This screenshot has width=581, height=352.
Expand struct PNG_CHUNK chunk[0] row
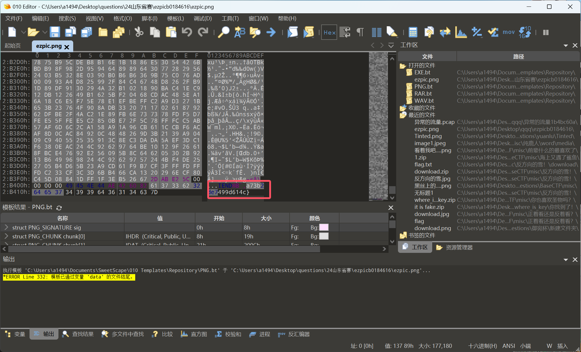click(6, 236)
